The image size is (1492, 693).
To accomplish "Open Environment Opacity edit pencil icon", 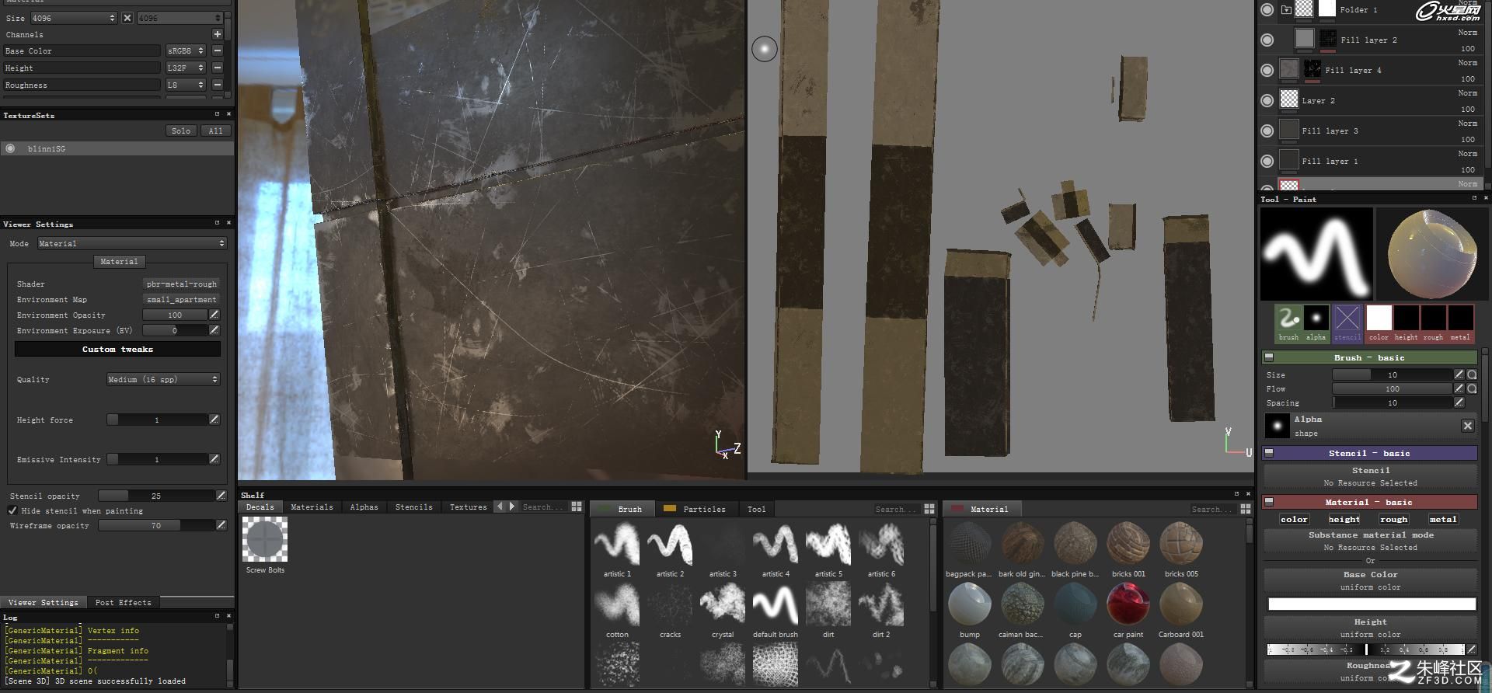I will 214,315.
